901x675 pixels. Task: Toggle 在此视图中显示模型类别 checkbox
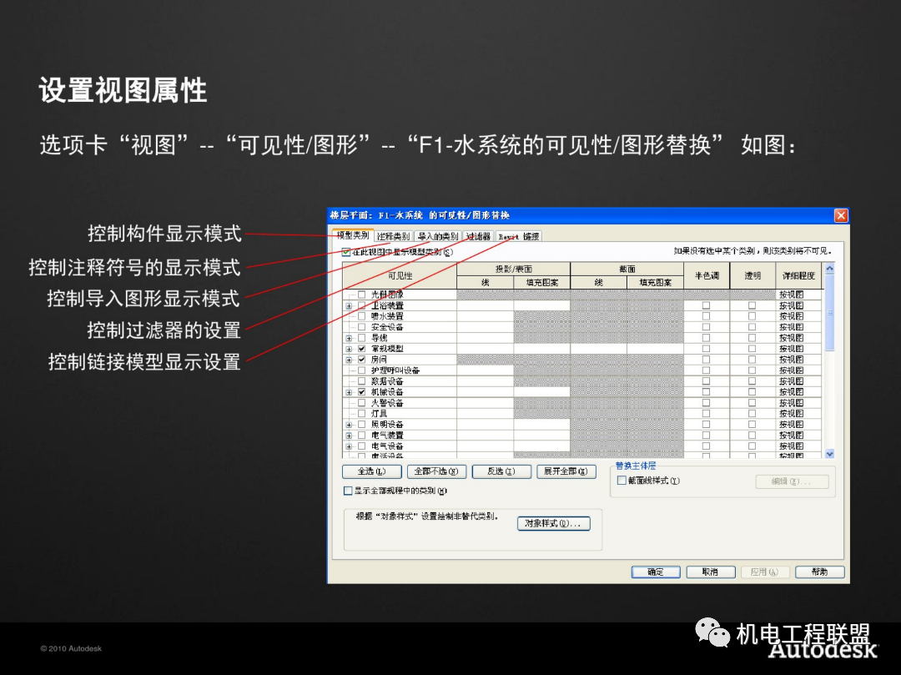click(346, 252)
